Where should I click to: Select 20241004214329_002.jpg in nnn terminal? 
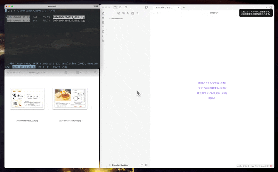68,21
